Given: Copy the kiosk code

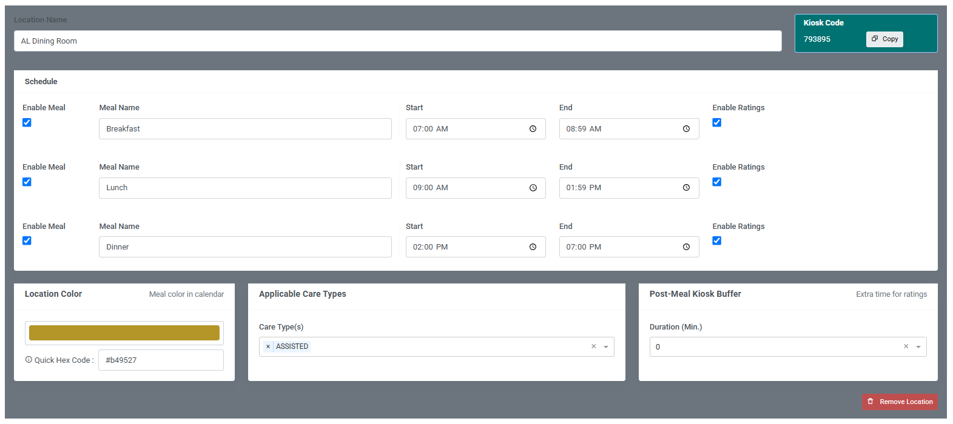Looking at the screenshot, I should coord(884,39).
